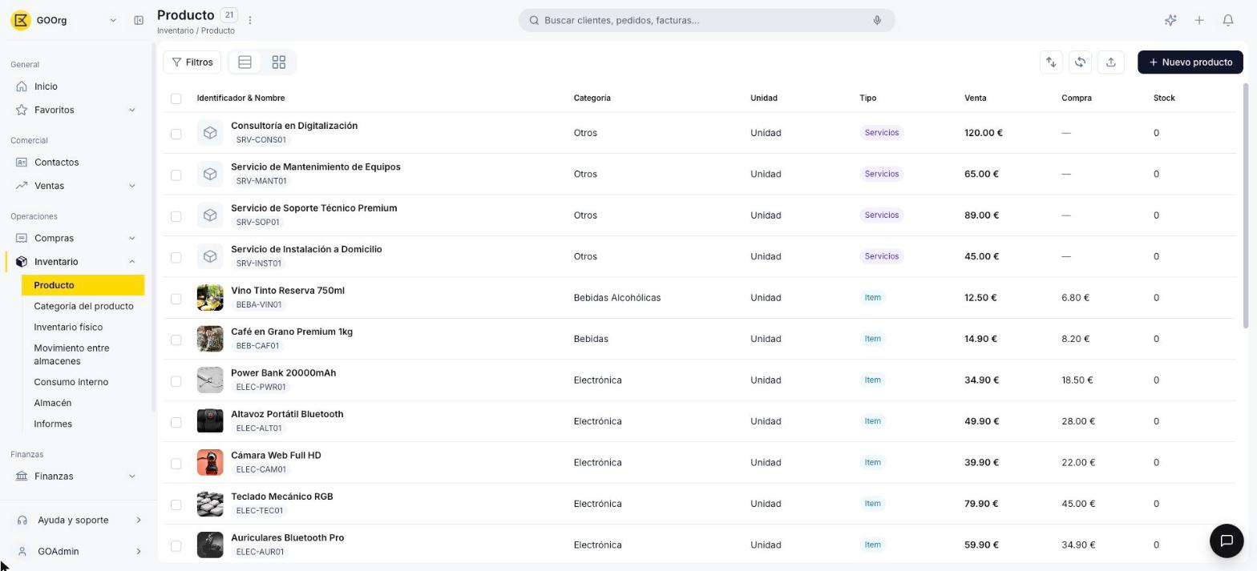Open the Filtros button
The height and width of the screenshot is (571, 1257).
(192, 62)
